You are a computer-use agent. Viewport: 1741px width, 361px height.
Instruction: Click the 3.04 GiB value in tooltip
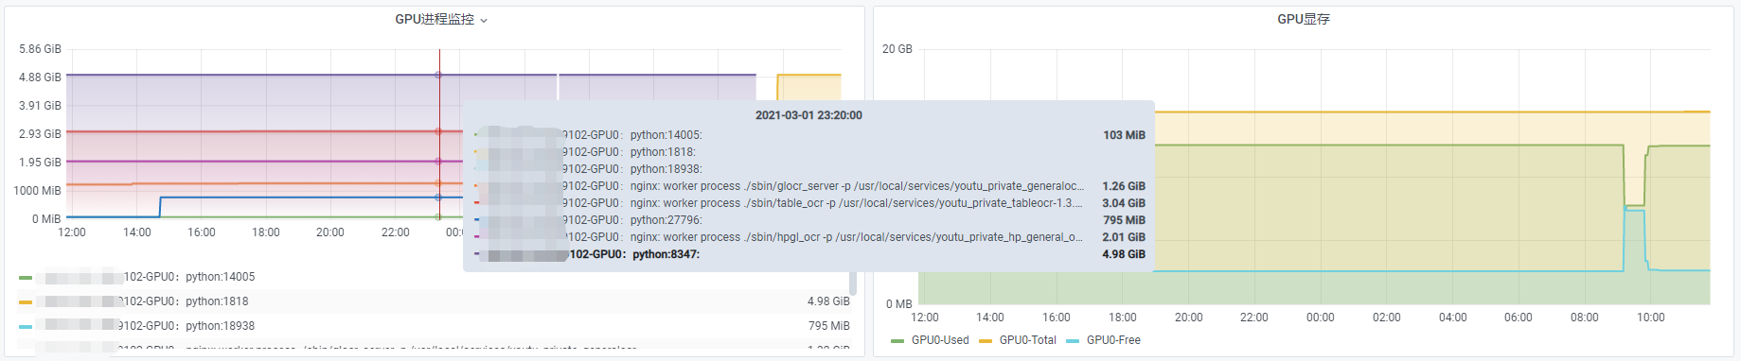pyautogui.click(x=1124, y=203)
